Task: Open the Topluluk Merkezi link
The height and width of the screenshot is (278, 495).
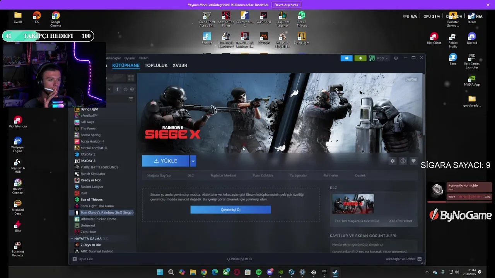Action: pyautogui.click(x=223, y=175)
